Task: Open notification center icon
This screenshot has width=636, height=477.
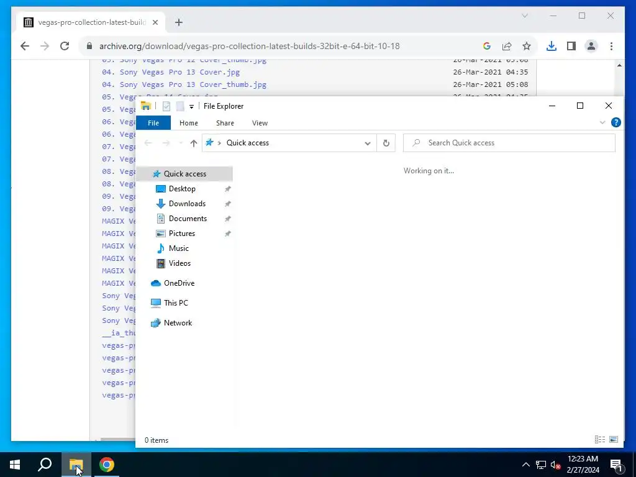Action: tap(616, 465)
